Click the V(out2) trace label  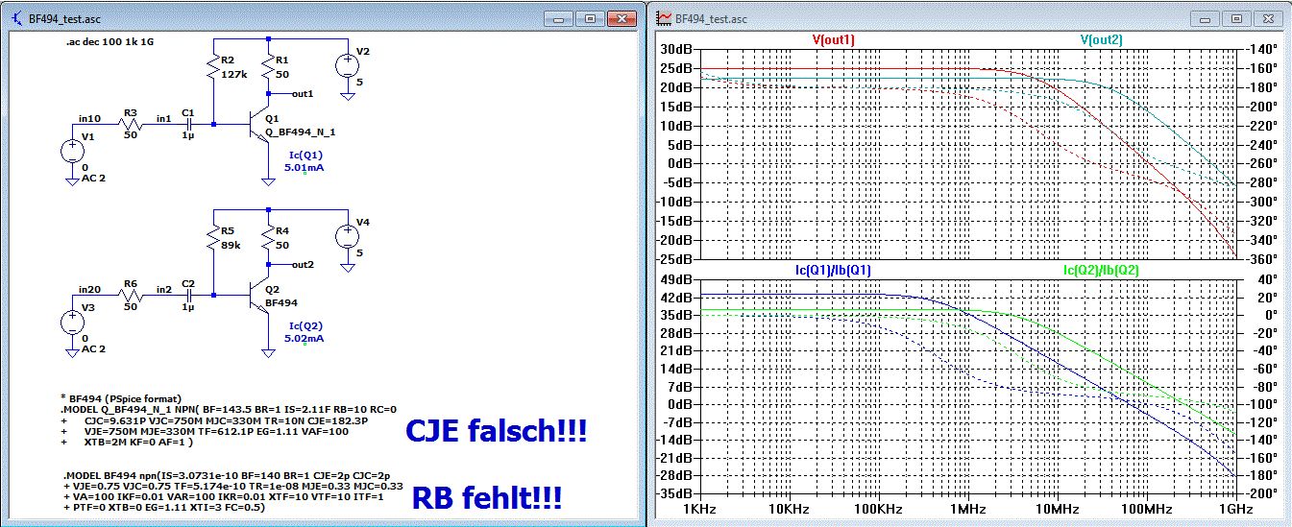pos(1101,39)
